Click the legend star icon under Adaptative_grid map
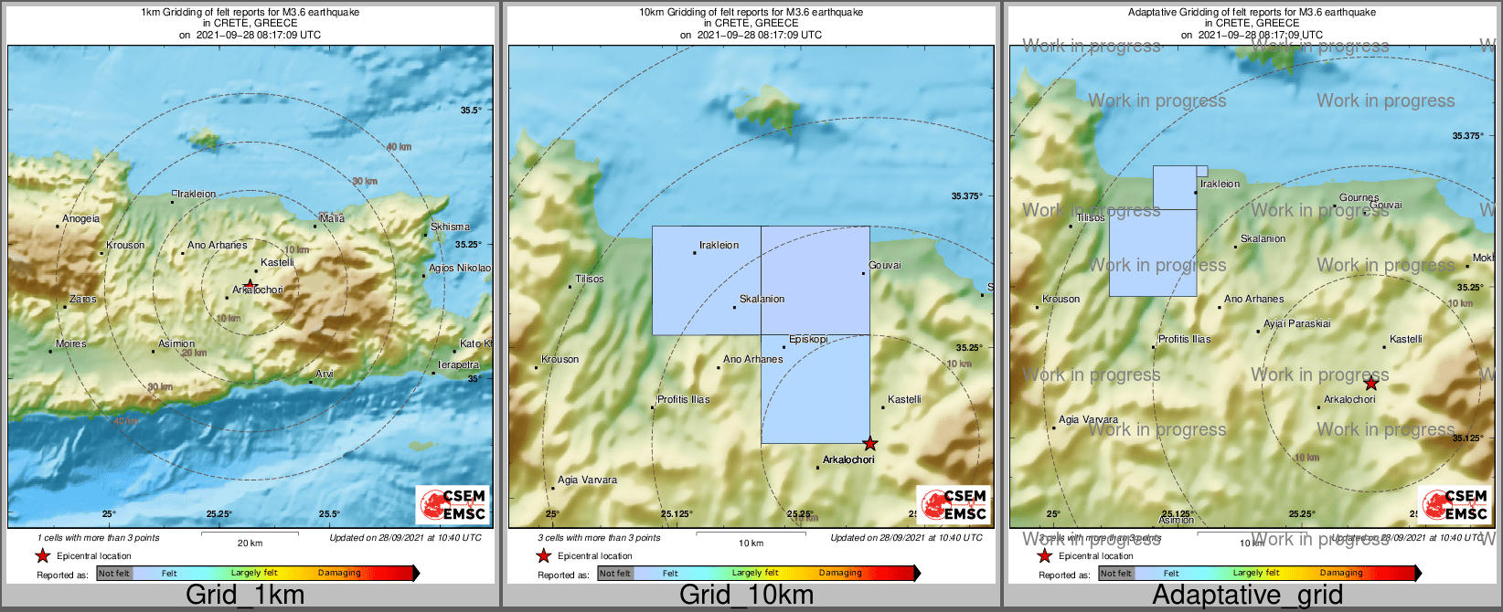The width and height of the screenshot is (1503, 612). (x=1044, y=555)
